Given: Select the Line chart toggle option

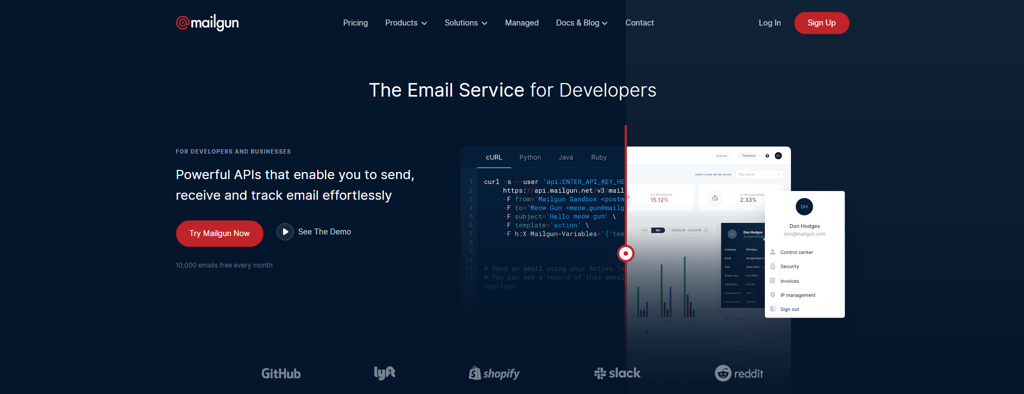Looking at the screenshot, I should tap(644, 230).
